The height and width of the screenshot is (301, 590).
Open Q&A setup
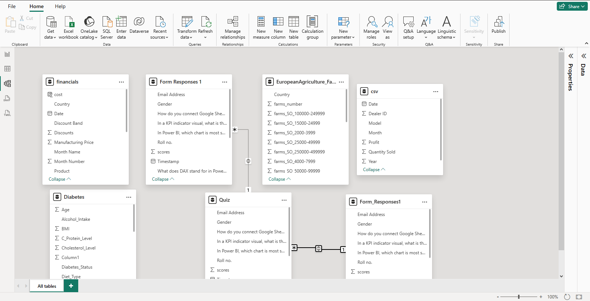(x=408, y=28)
